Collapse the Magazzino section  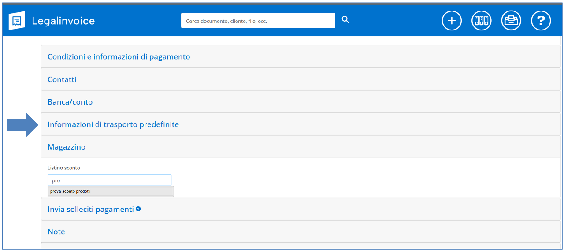[67, 147]
